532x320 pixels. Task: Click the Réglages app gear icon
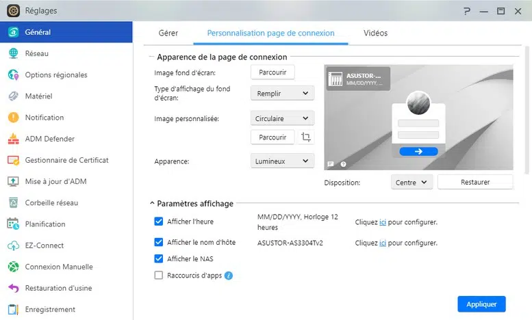pyautogui.click(x=13, y=11)
